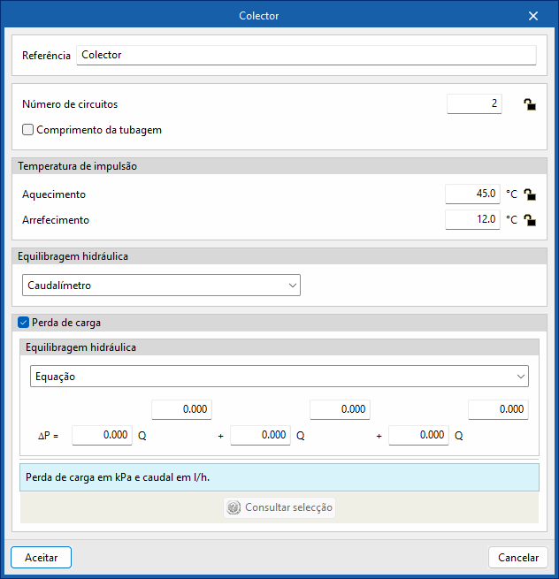Click the Consultar selecção globe icon
Image resolution: width=559 pixels, height=579 pixels.
pyautogui.click(x=234, y=507)
